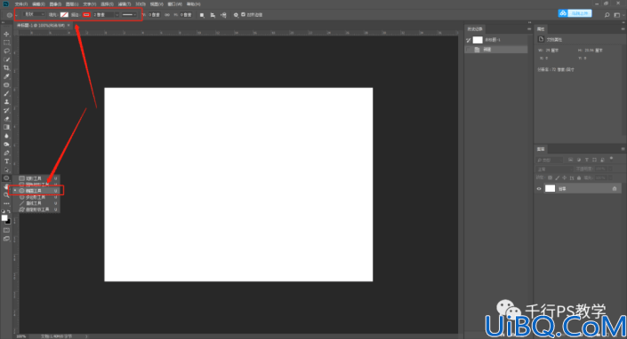Viewport: 627px width, 339px height.
Task: Select the Lasso tool
Action: 6,51
